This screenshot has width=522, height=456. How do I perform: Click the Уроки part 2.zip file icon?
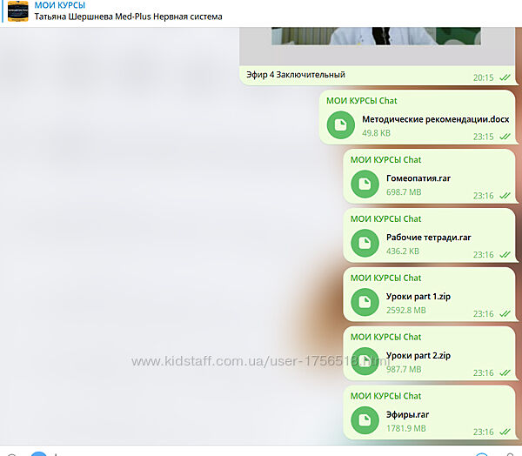click(365, 361)
